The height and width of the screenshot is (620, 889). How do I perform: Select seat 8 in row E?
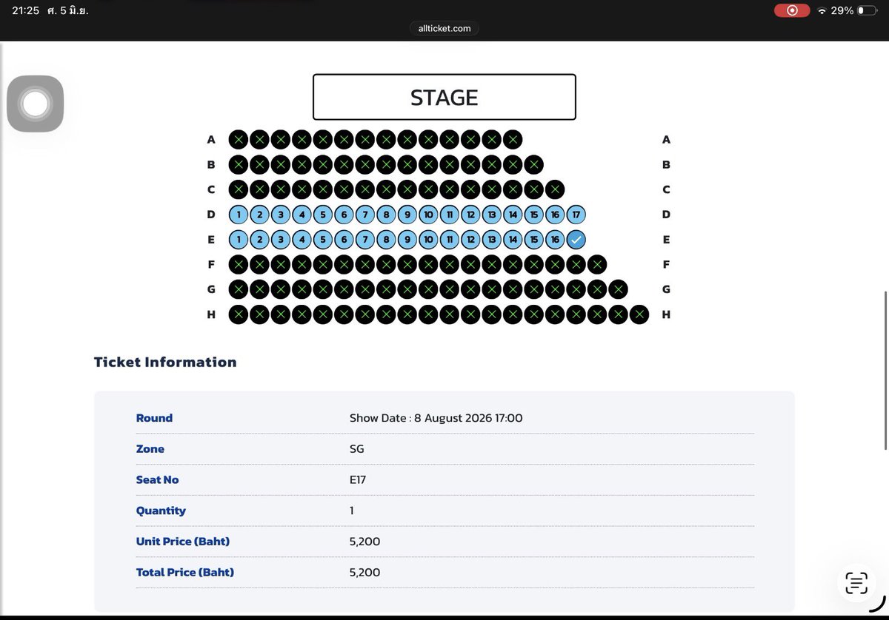point(386,240)
